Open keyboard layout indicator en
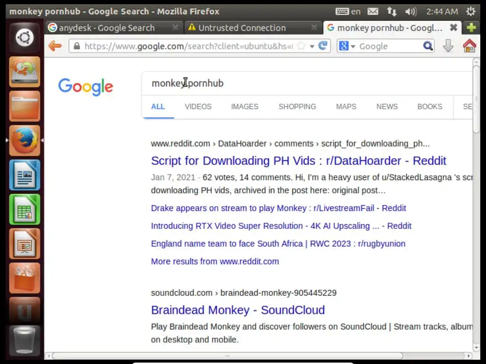The height and width of the screenshot is (364, 486). point(348,11)
